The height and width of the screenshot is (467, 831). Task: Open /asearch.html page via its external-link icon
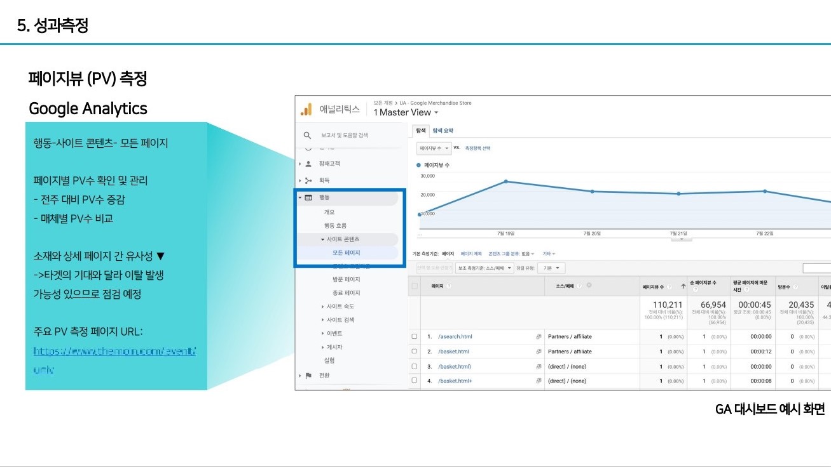click(539, 336)
